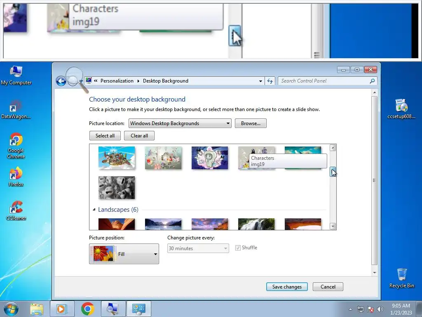Image resolution: width=422 pixels, height=317 pixels.
Task: Open the DataWagon desktop shortcut
Action: pyautogui.click(x=16, y=109)
